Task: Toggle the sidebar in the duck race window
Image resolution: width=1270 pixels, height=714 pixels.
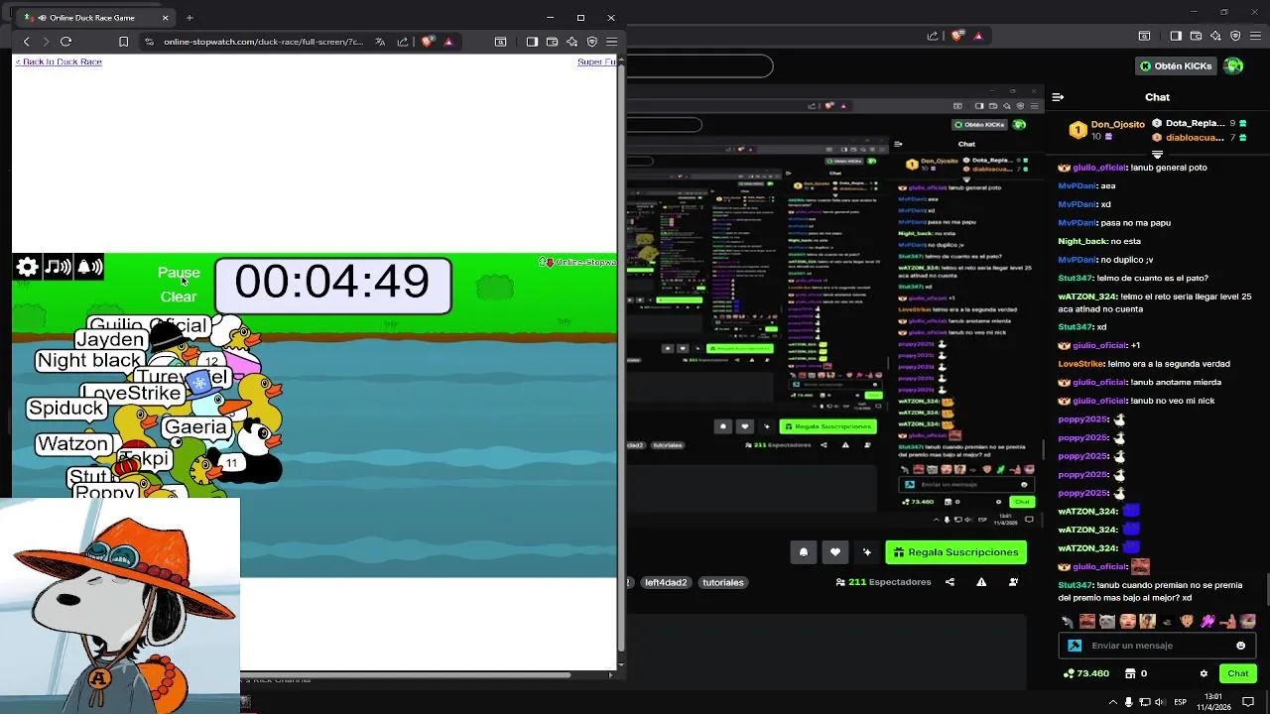Action: tap(532, 42)
